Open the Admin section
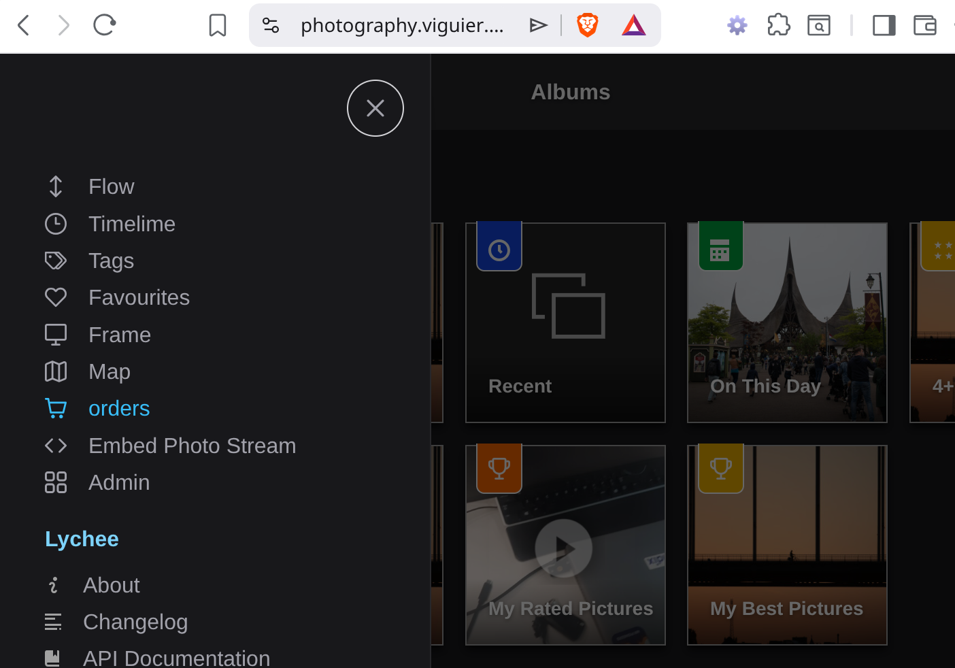 pos(119,482)
